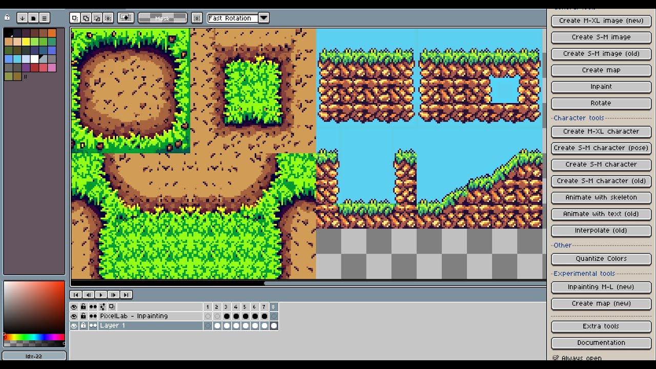656x369 pixels.
Task: Collapse the Character tools section header
Action: click(579, 118)
